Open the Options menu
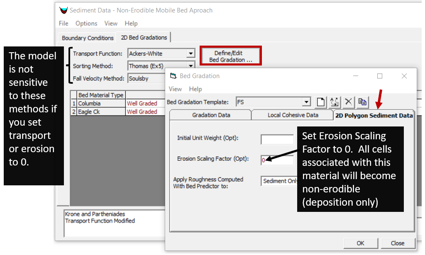The width and height of the screenshot is (425, 255). (86, 23)
